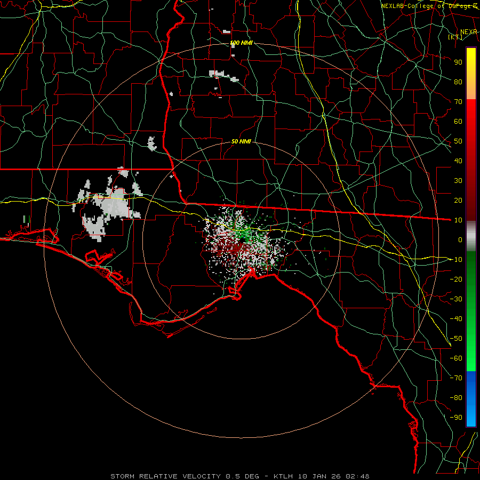Click the 80 value on the velocity scale

(x=458, y=82)
